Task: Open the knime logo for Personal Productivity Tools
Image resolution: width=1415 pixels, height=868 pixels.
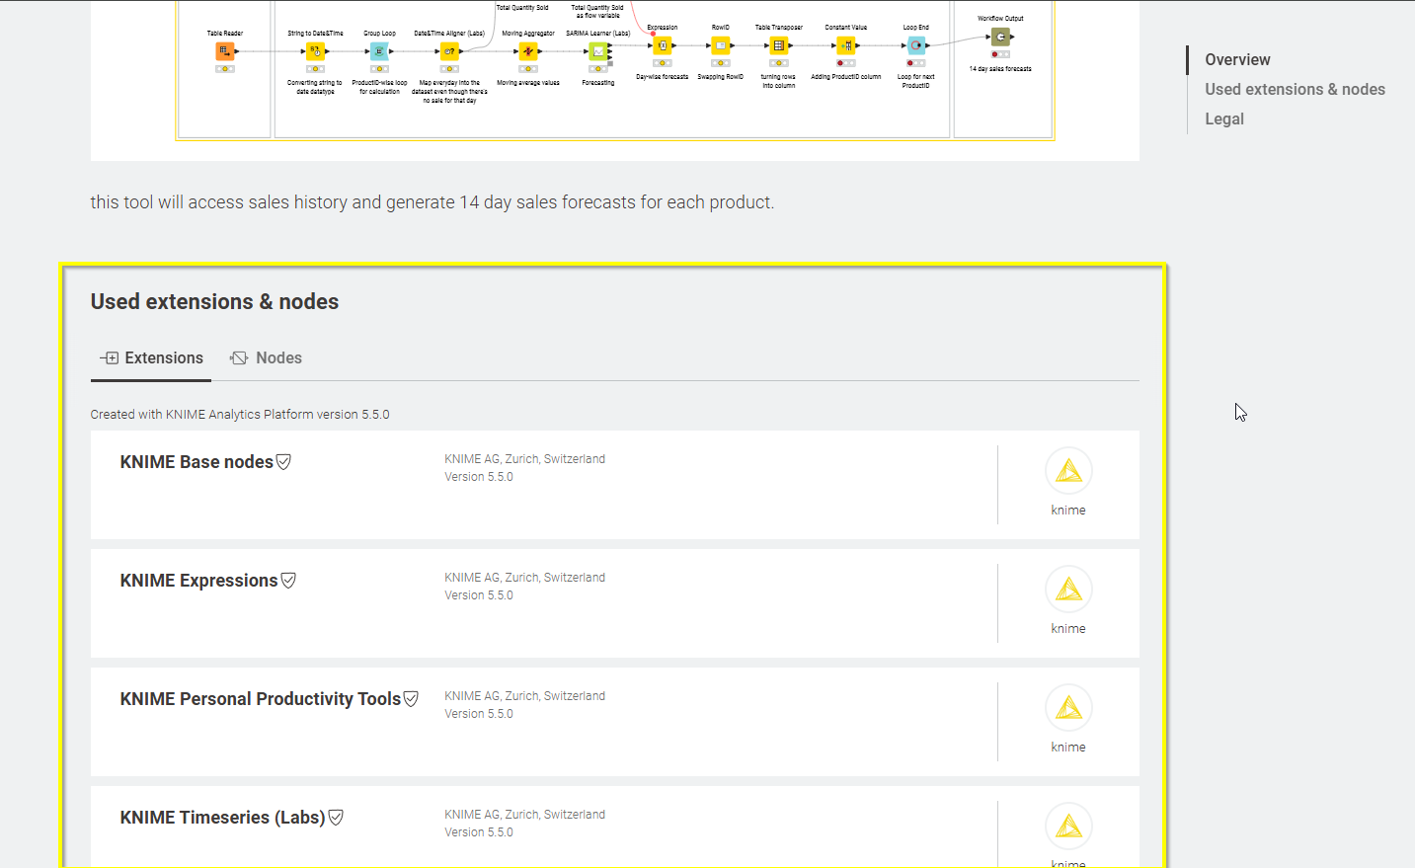Action: click(1068, 709)
